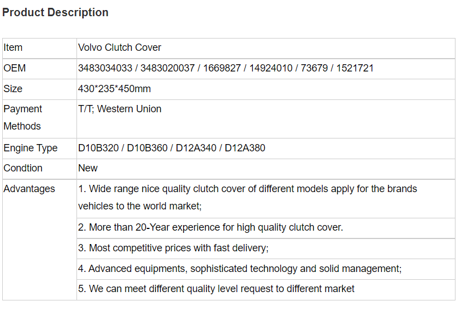The image size is (470, 320).
Task: Select the New condition value
Action: point(88,168)
